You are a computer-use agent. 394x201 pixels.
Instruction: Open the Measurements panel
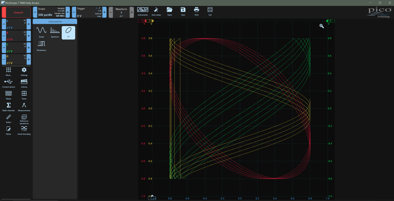click(24, 106)
